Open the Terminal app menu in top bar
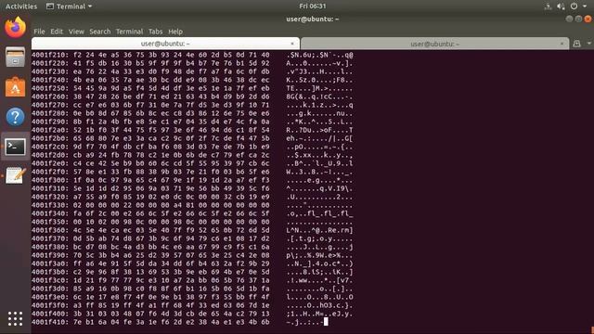 (69, 6)
